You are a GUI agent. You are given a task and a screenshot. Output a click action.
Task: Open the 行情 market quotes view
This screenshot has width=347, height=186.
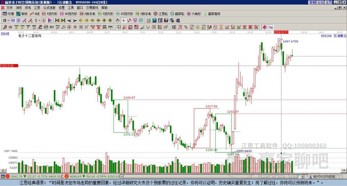(8, 14)
